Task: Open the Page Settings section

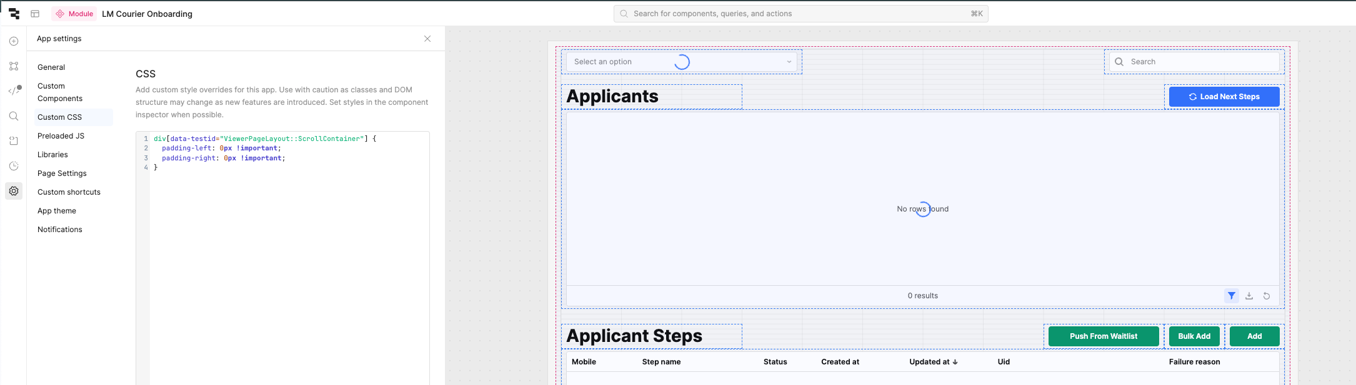Action: pos(62,173)
